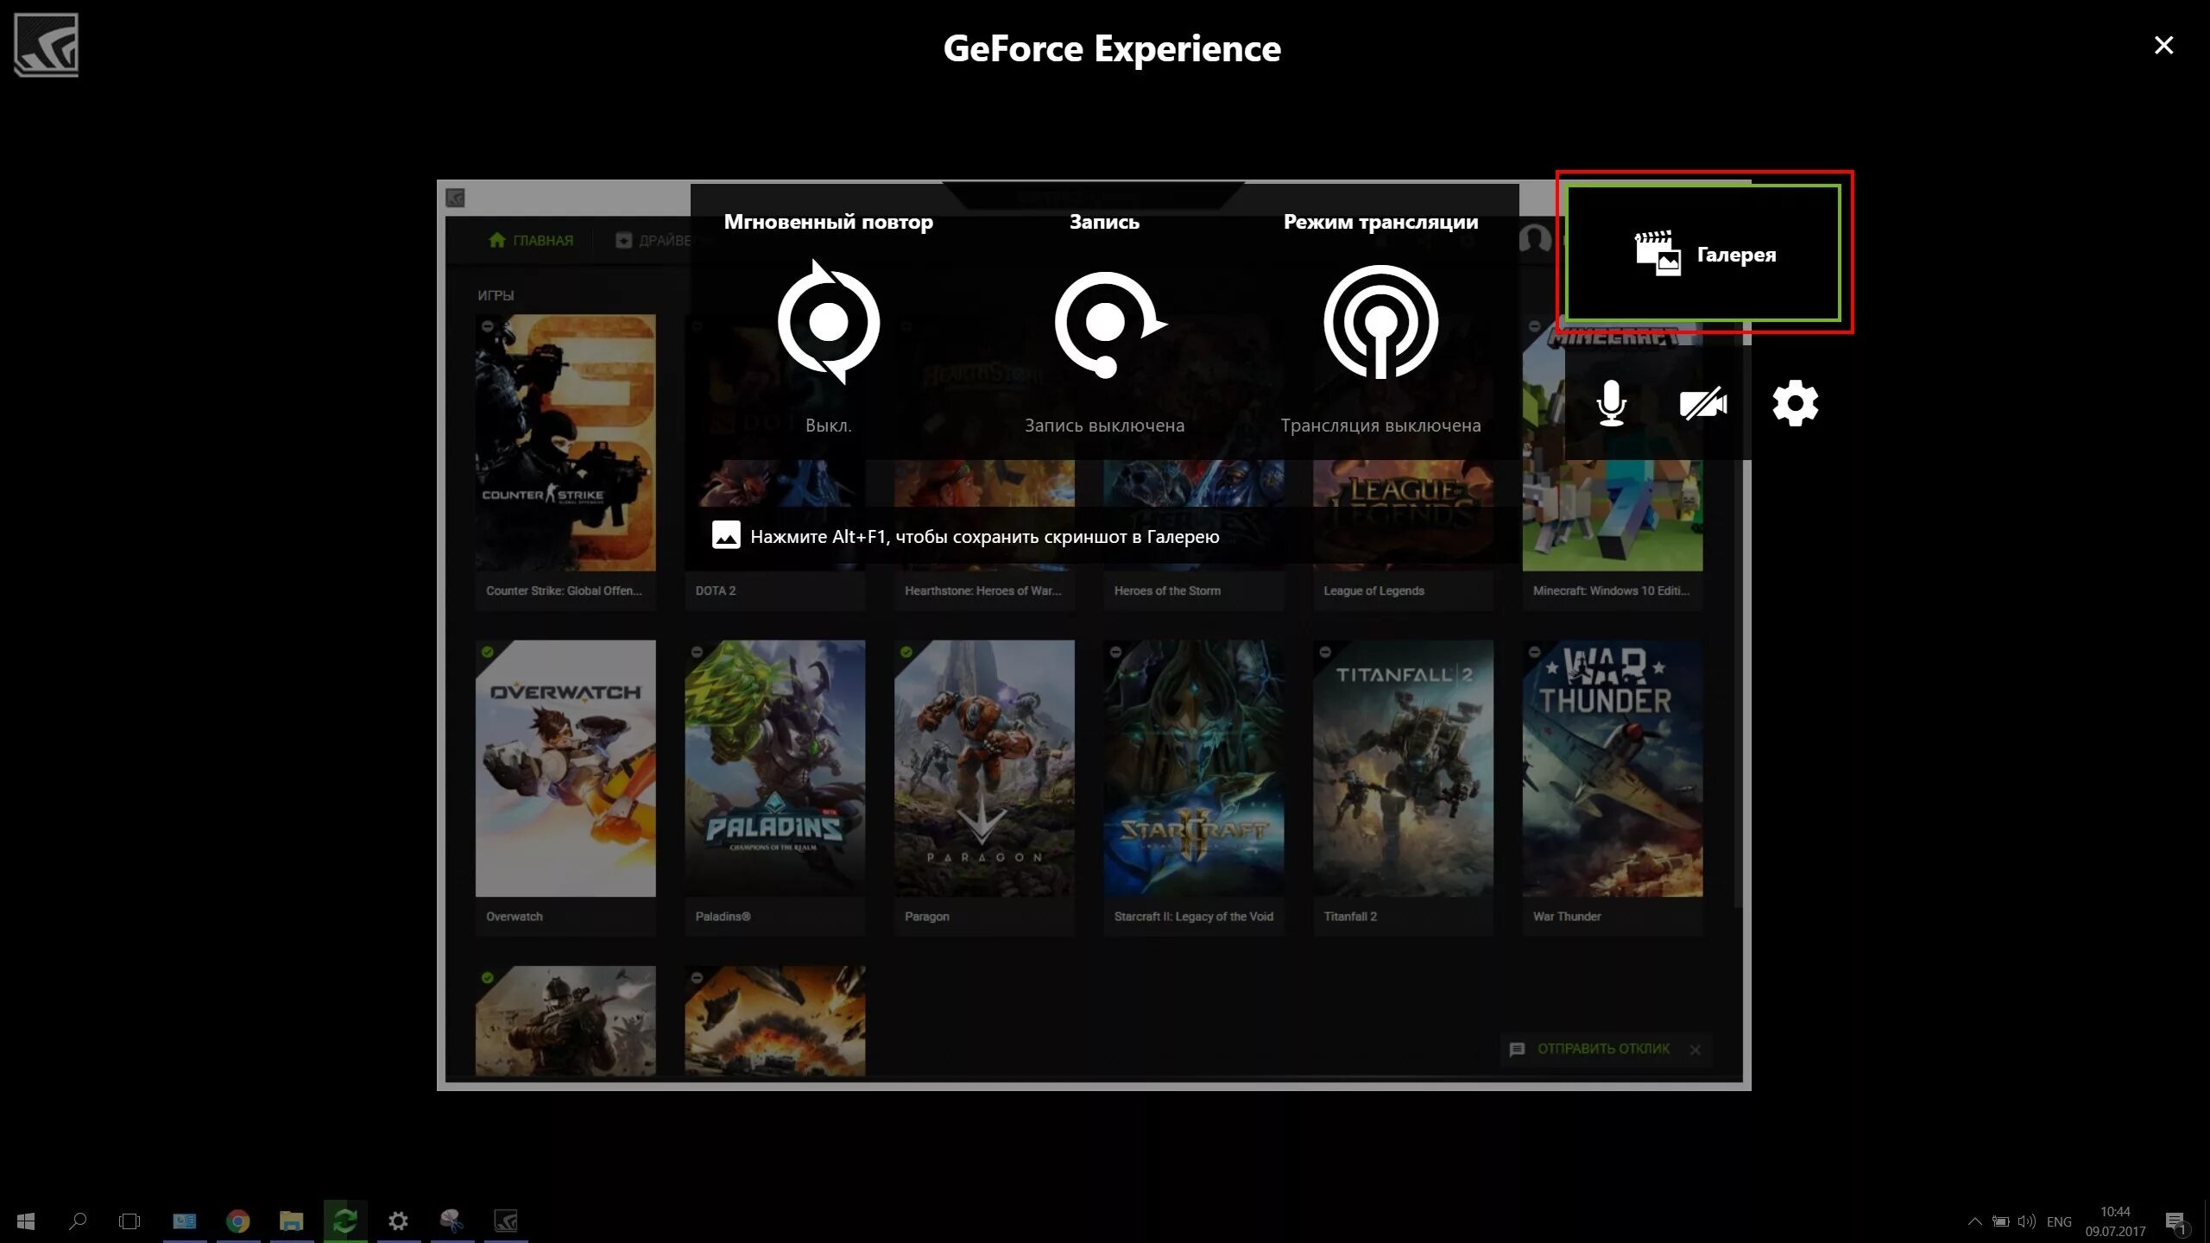
Task: Dismiss the ОТПРАВИТЬ ОТКЛИК feedback bar
Action: tap(1695, 1050)
